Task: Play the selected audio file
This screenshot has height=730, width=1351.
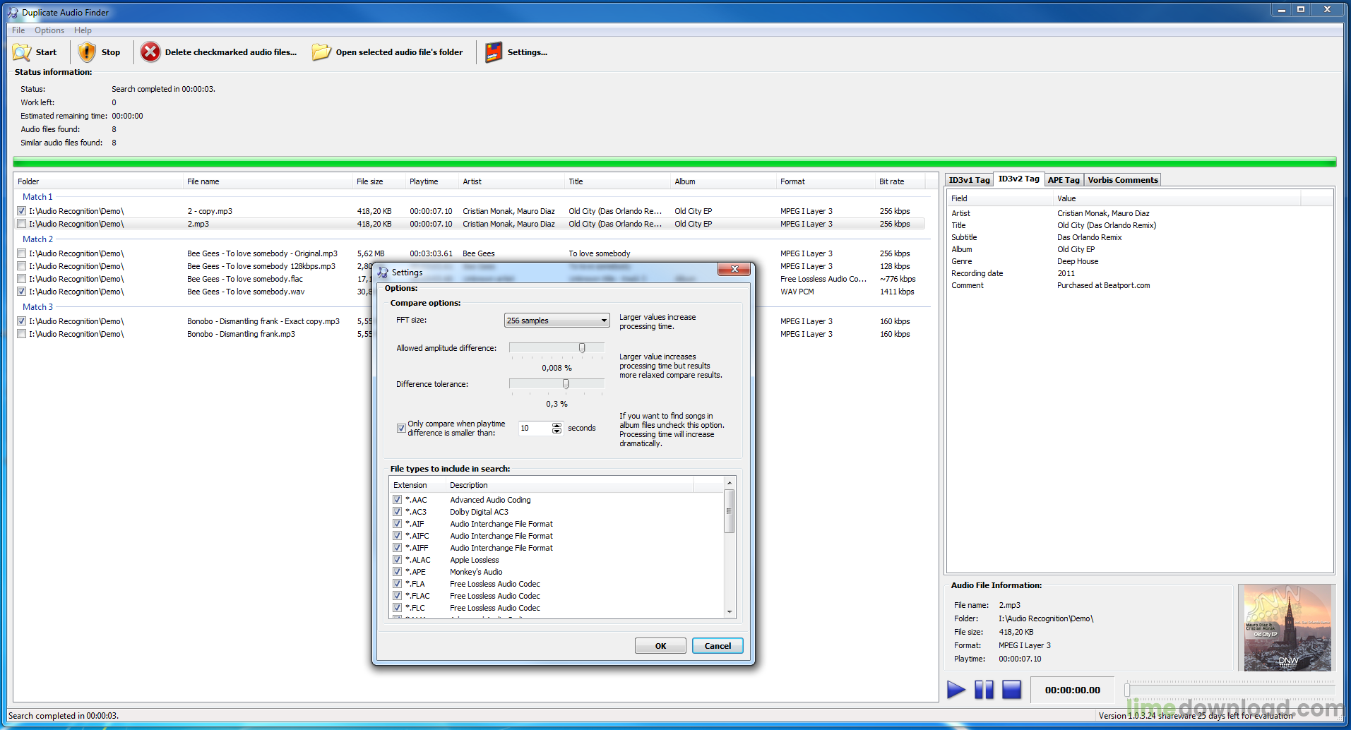Action: click(x=956, y=689)
